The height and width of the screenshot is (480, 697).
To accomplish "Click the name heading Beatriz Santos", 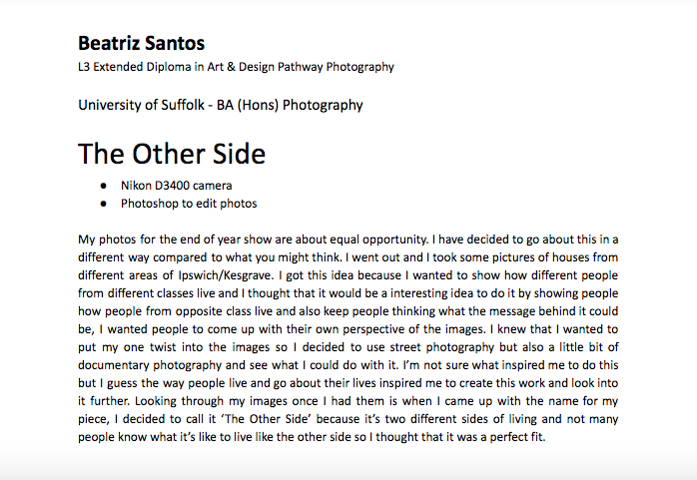I will click(x=142, y=44).
